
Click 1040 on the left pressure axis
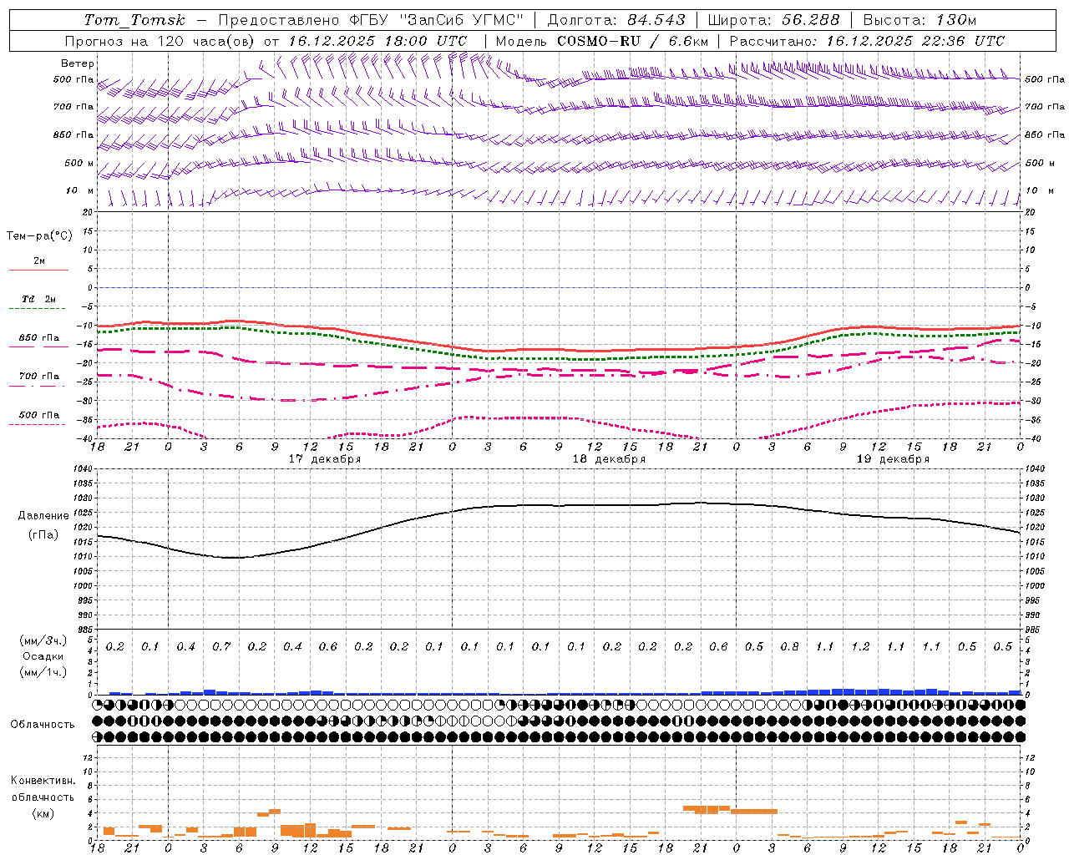(x=84, y=469)
